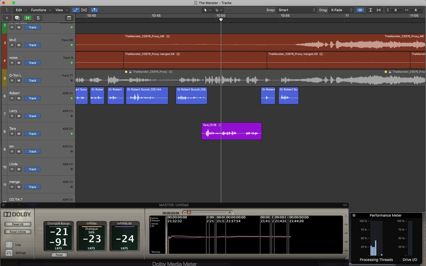
Task: Click the Track button on the Ian track
Action: 33,152
